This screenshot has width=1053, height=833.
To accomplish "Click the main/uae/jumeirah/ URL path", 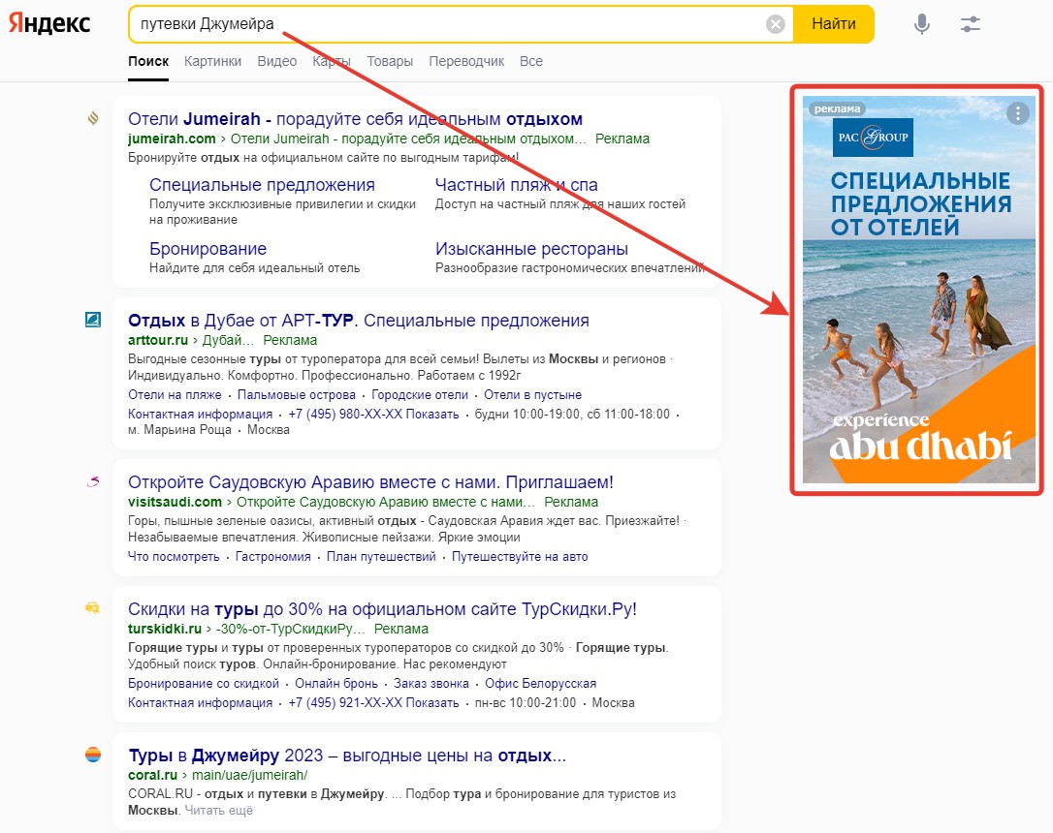I will click(x=250, y=775).
